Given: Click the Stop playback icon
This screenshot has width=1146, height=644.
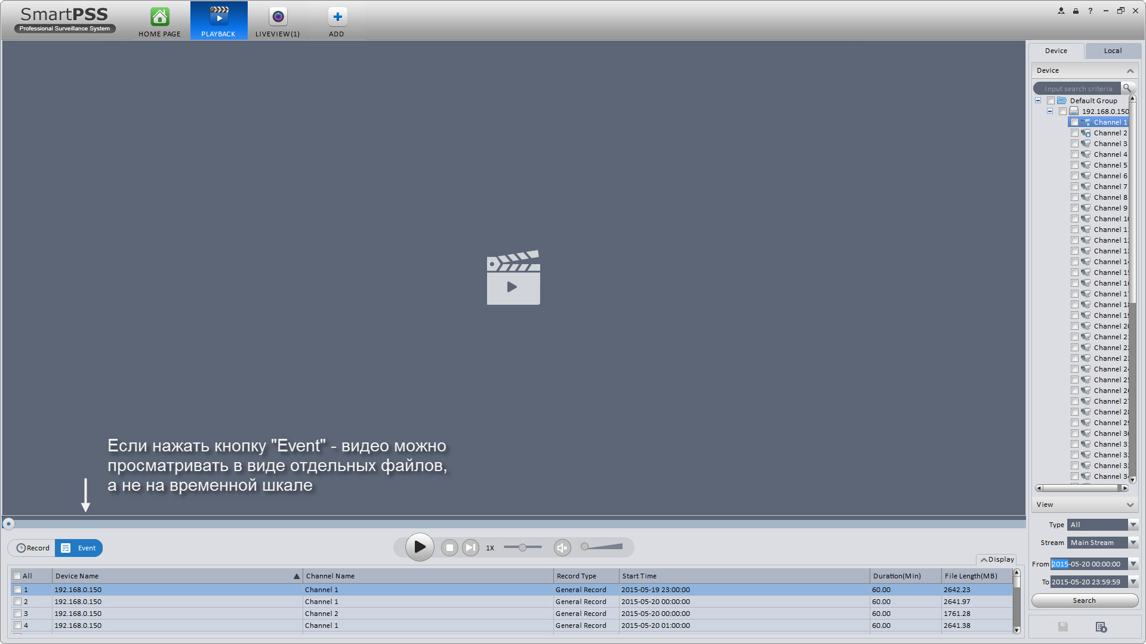Looking at the screenshot, I should point(449,547).
